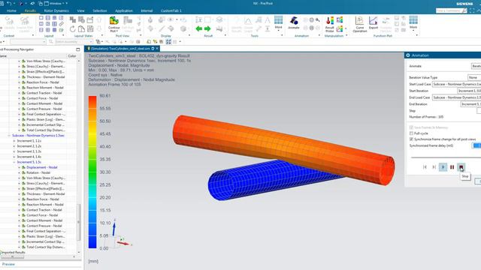Pause the animation playback
This screenshot has height=270, width=481.
click(452, 167)
